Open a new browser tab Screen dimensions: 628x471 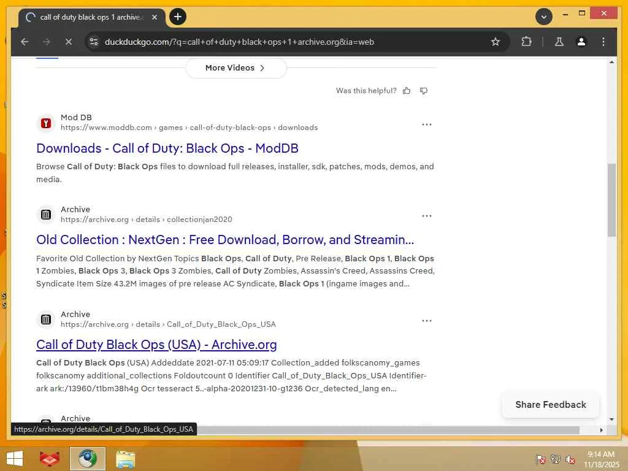178,17
